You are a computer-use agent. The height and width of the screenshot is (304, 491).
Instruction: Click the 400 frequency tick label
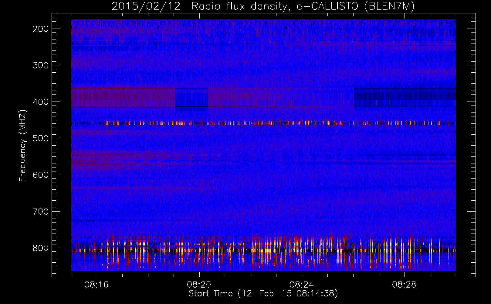[x=41, y=102]
